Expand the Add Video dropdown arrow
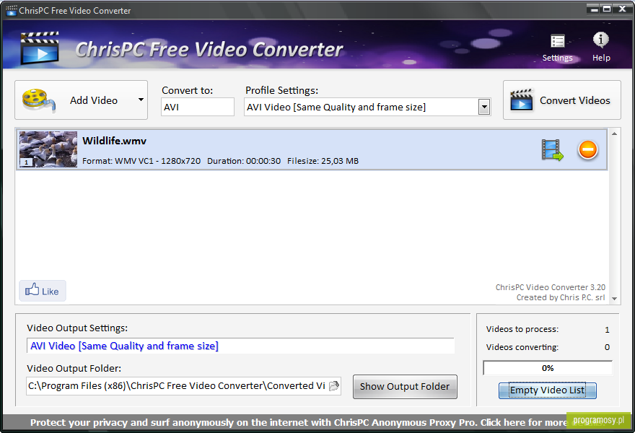Image resolution: width=635 pixels, height=433 pixels. pyautogui.click(x=141, y=100)
